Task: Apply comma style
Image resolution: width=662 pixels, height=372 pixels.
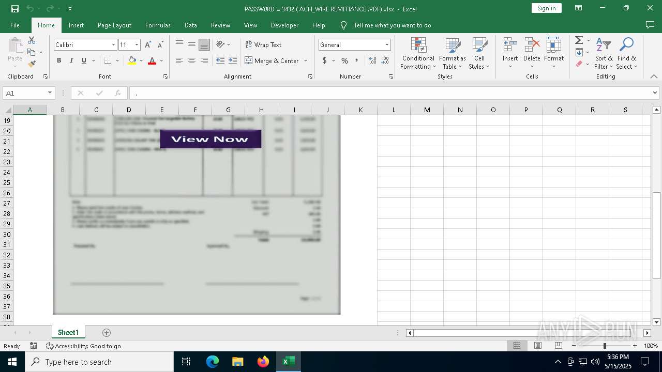Action: [357, 60]
